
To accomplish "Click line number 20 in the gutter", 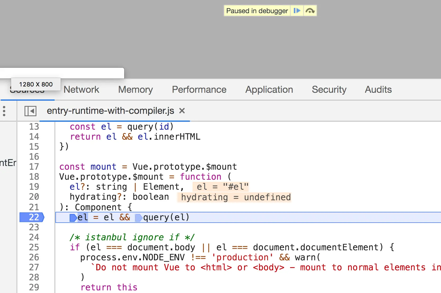I will pos(34,197).
